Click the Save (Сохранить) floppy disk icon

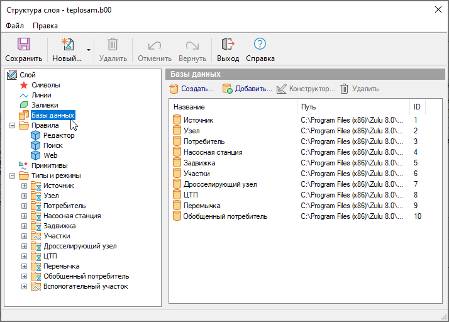click(23, 45)
